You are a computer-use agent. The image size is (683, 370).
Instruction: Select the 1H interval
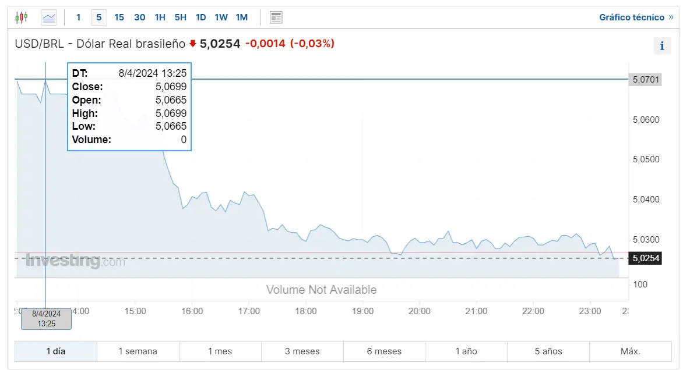160,17
